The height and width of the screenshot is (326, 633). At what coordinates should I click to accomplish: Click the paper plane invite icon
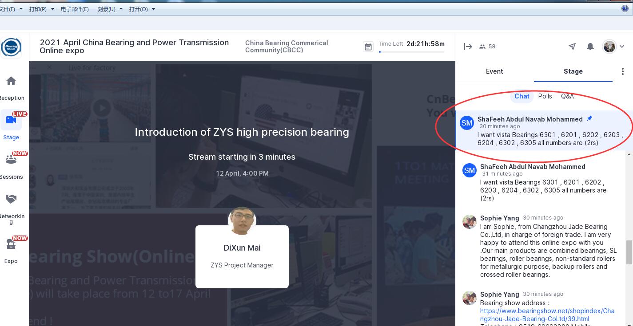click(x=572, y=47)
